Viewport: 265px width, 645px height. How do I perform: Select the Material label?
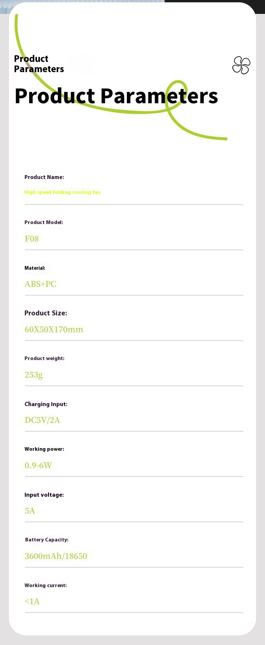[35, 268]
